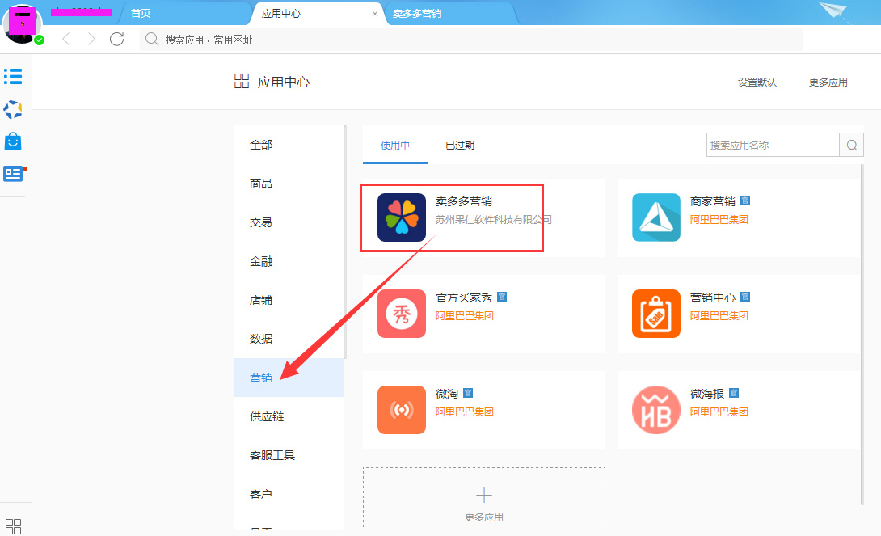The height and width of the screenshot is (536, 881).
Task: Click 阿里巴巴集团 under 官方买家秀
Action: click(464, 316)
